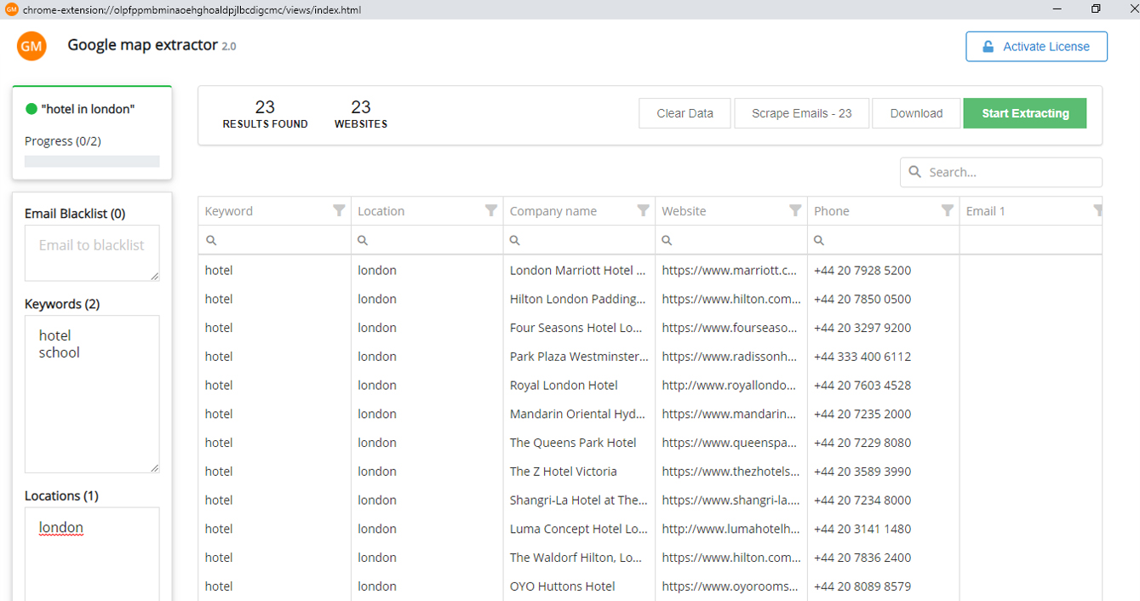Click Location column filter search box
Viewport: 1140px width, 601px height.
click(x=427, y=240)
